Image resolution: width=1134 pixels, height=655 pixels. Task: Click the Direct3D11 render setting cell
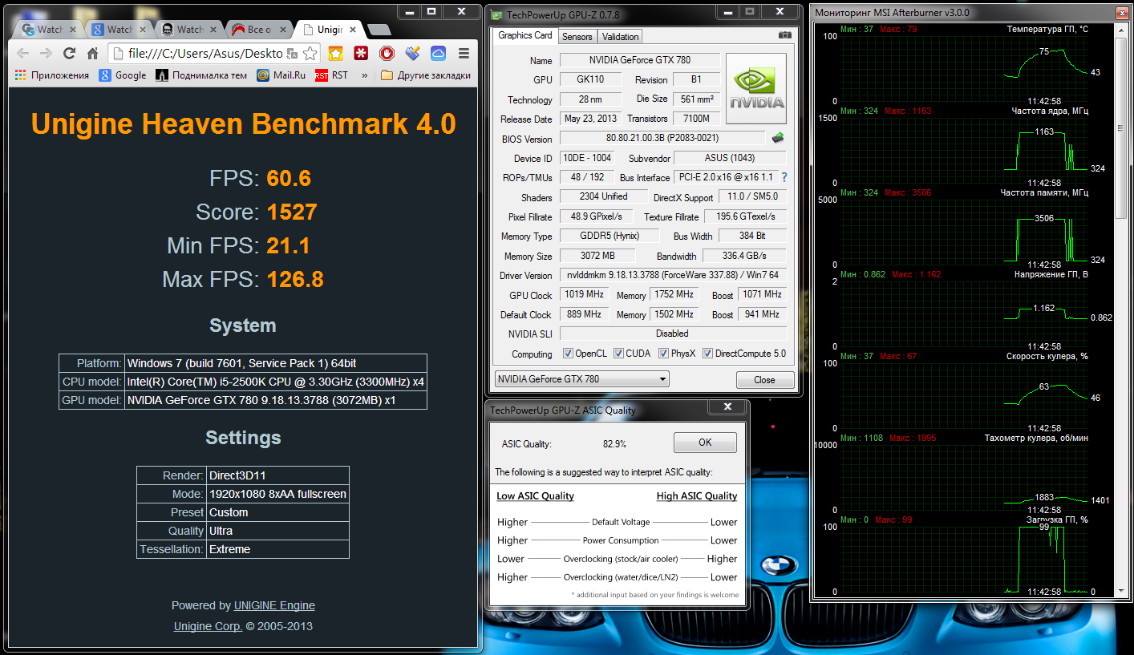tap(277, 475)
